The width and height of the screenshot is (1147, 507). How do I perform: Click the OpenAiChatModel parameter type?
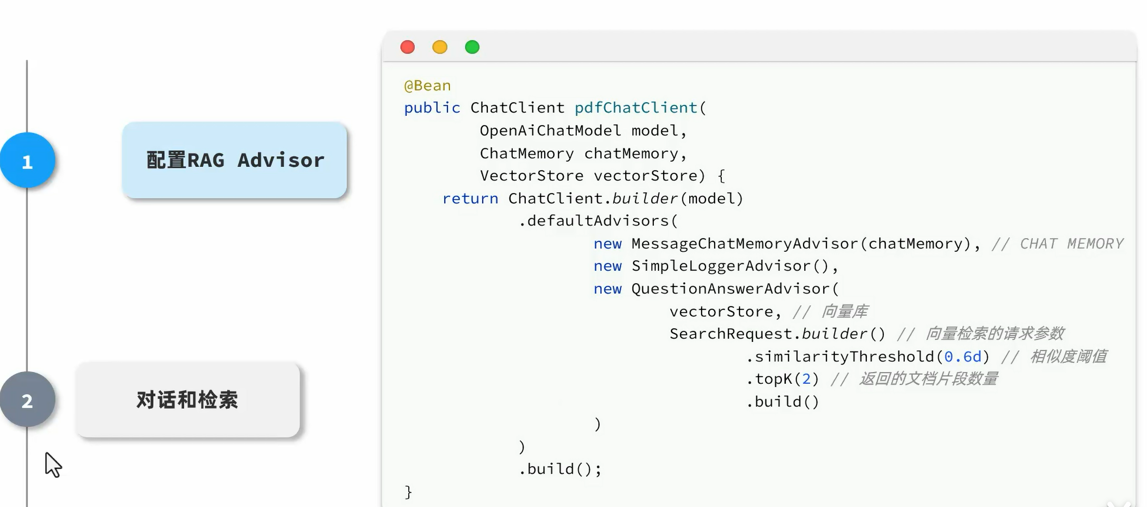pos(550,130)
